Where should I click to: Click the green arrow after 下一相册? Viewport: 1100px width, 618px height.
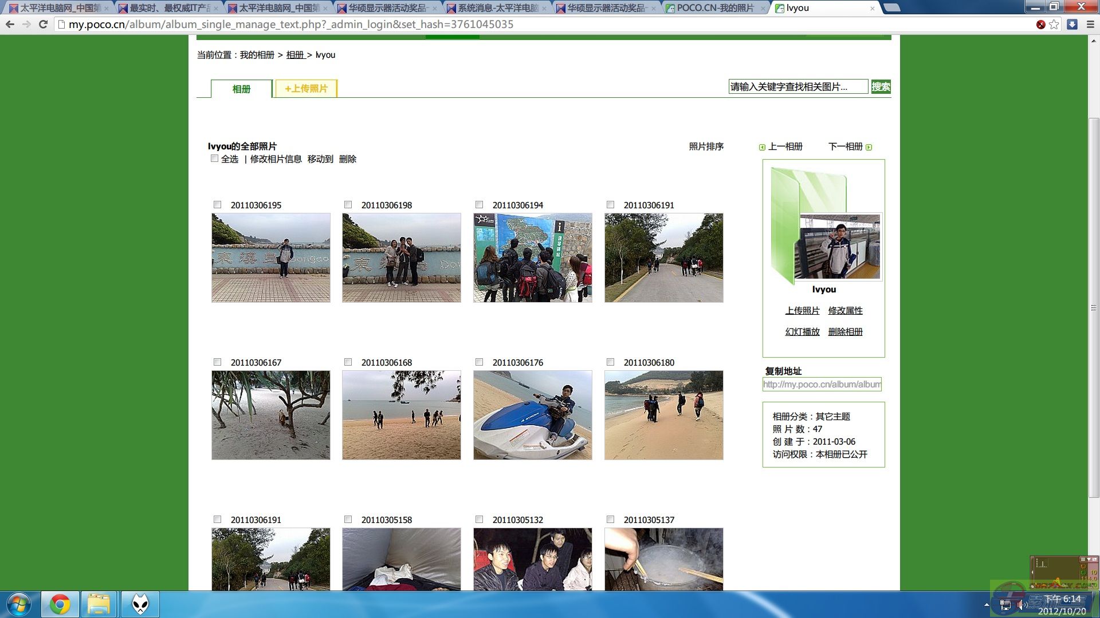point(869,146)
